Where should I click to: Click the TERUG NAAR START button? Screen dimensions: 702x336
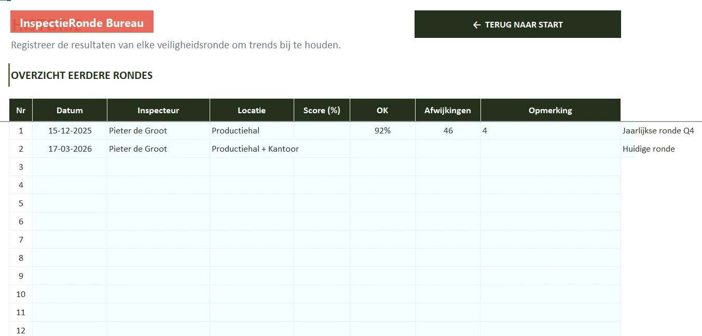point(518,24)
